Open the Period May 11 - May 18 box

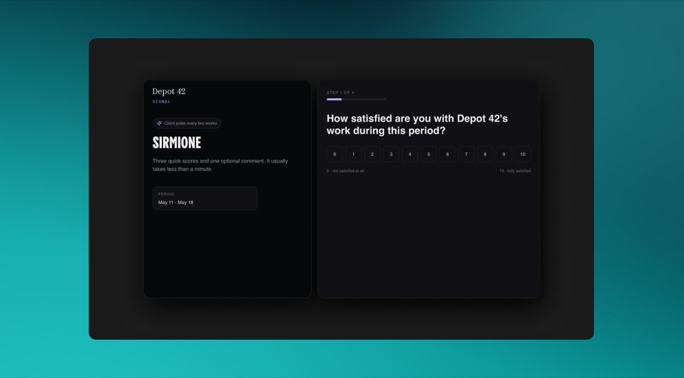pyautogui.click(x=205, y=198)
